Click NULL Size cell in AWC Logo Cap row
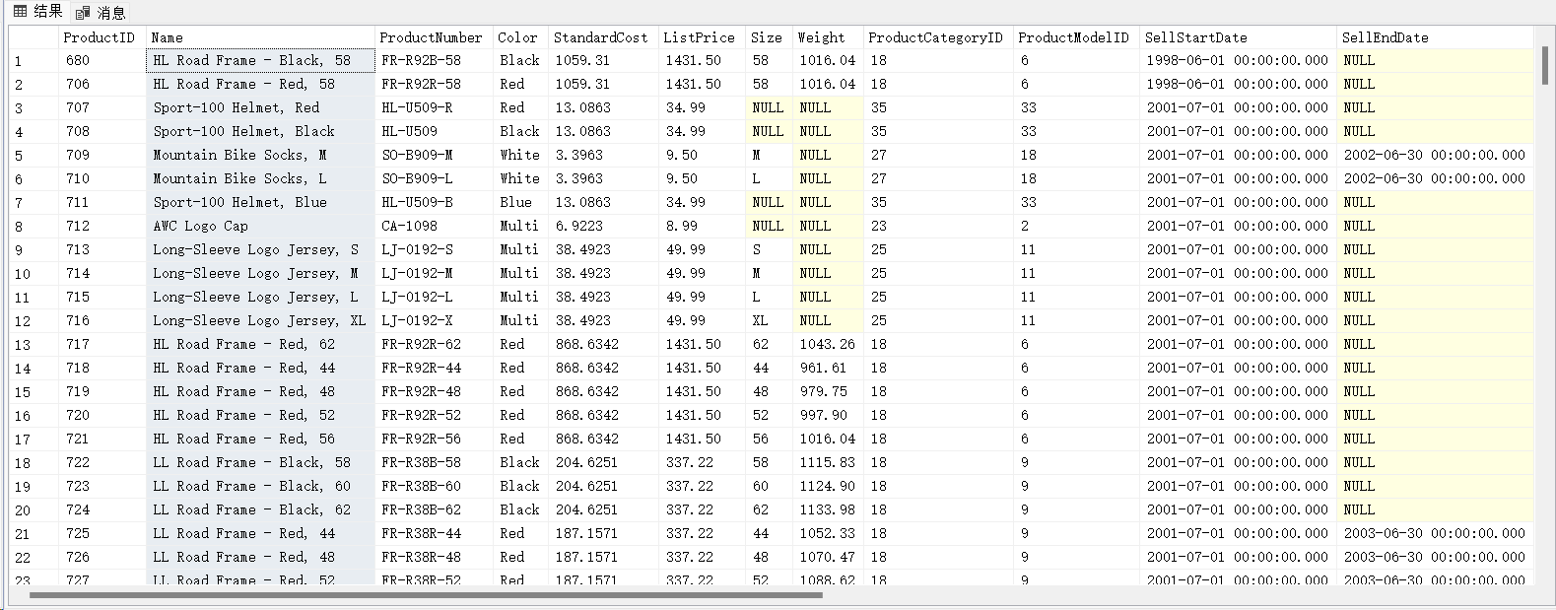 pos(769,226)
